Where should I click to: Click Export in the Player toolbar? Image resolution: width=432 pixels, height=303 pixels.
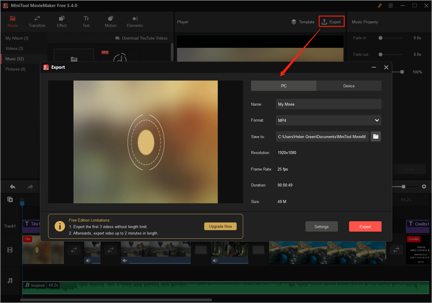click(x=331, y=22)
